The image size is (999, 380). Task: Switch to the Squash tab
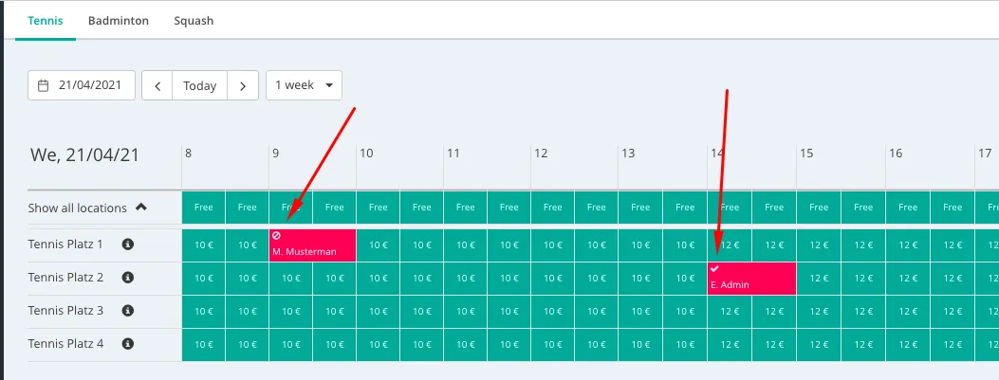click(194, 20)
